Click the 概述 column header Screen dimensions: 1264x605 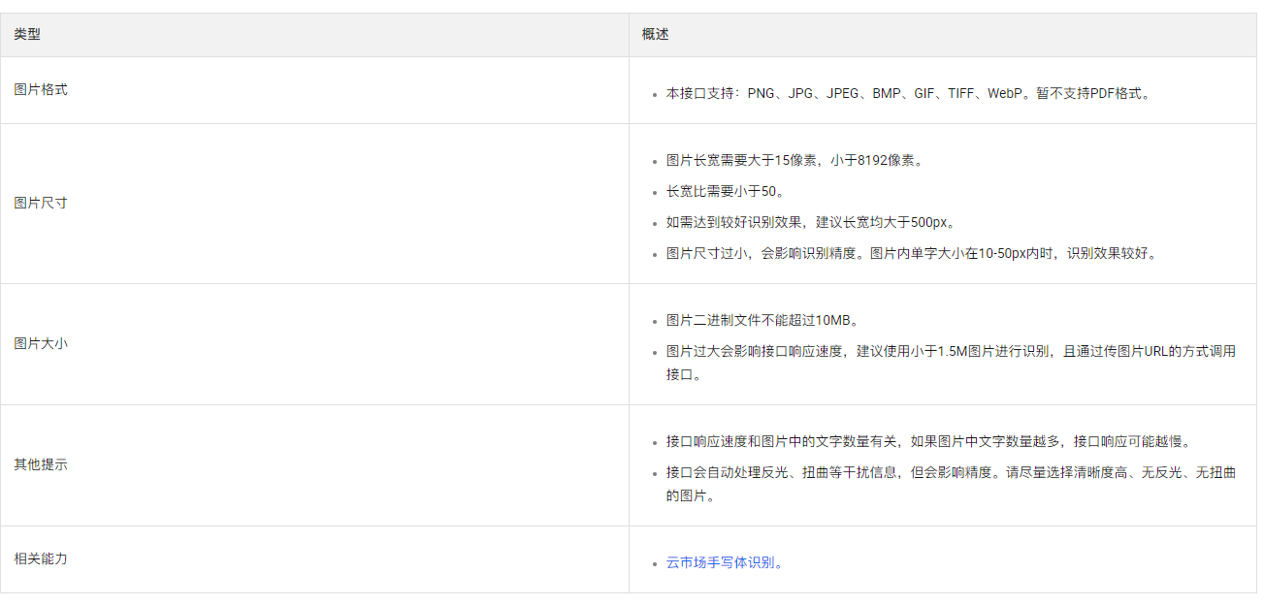point(655,35)
